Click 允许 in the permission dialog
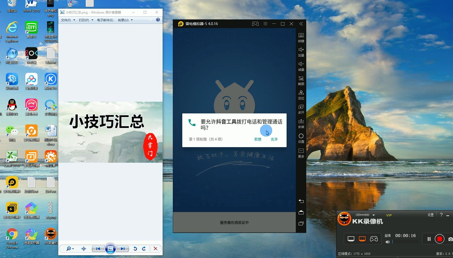The height and width of the screenshot is (258, 453). [x=274, y=139]
